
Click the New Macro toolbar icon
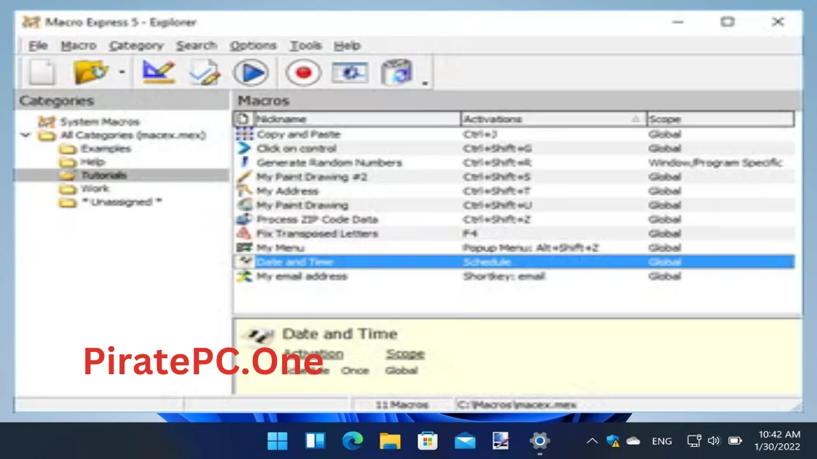[43, 72]
